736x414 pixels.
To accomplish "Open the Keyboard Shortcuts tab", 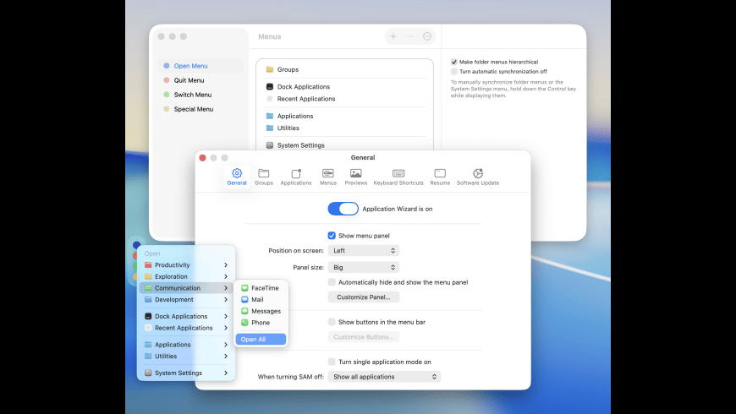I will [x=398, y=177].
